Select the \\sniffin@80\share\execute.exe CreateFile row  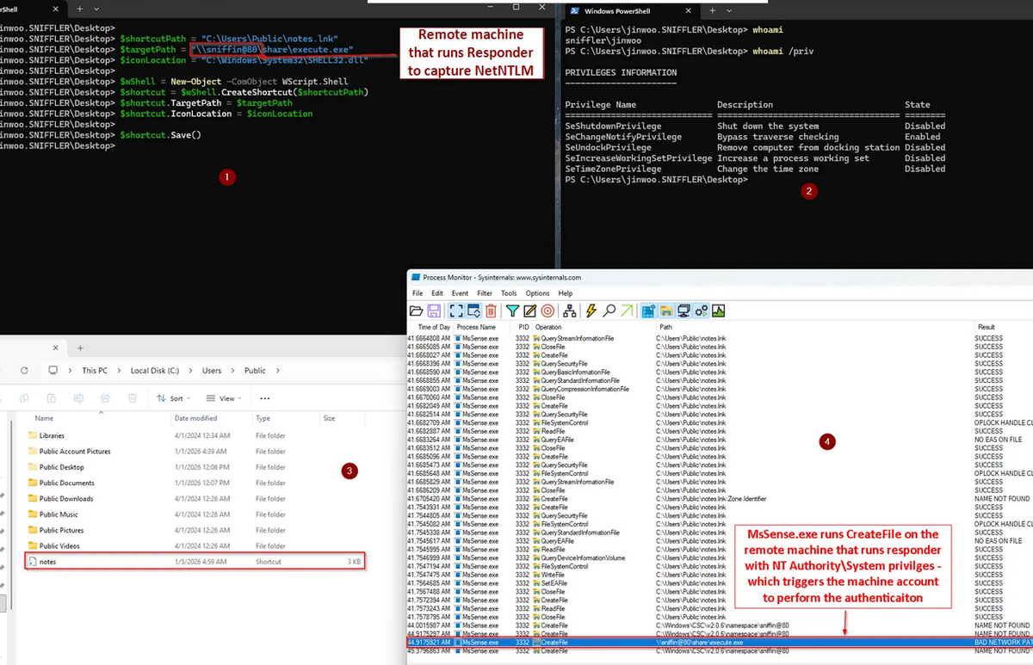point(719,643)
